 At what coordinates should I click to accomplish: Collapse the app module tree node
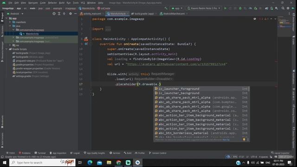pyautogui.click(x=6, y=19)
